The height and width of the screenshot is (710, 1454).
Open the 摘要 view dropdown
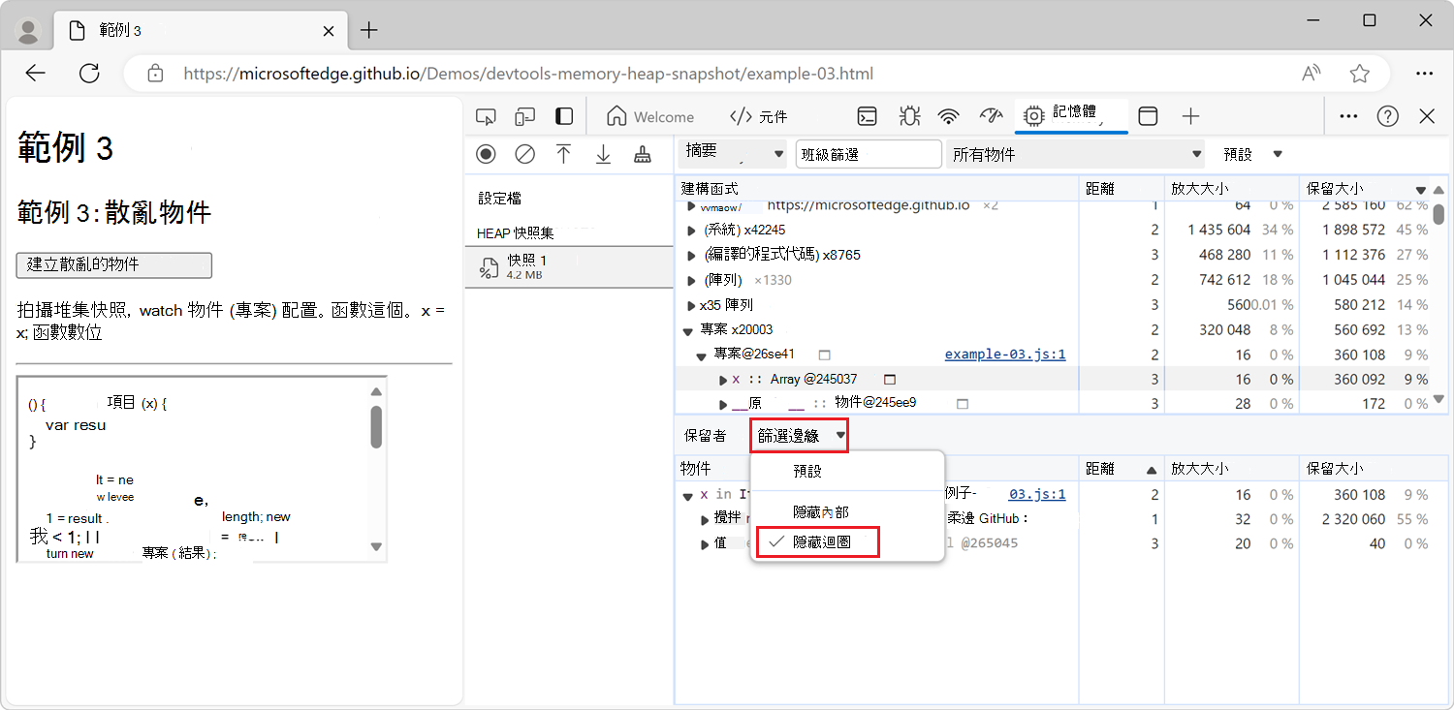734,154
